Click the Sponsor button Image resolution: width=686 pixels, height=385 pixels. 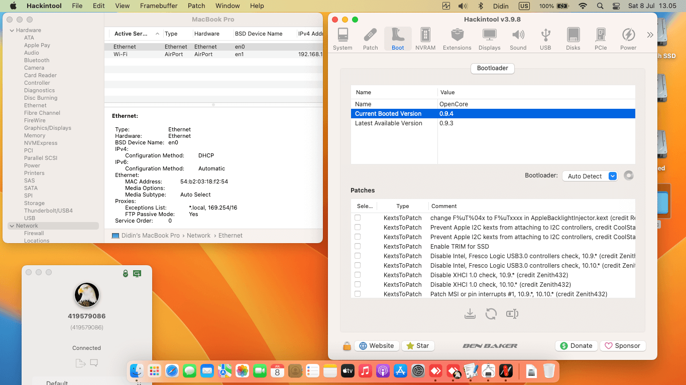click(x=623, y=346)
